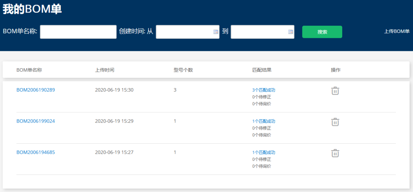This screenshot has width=413, height=192.
Task: Open the 上传BOM单 upload link
Action: click(x=397, y=31)
